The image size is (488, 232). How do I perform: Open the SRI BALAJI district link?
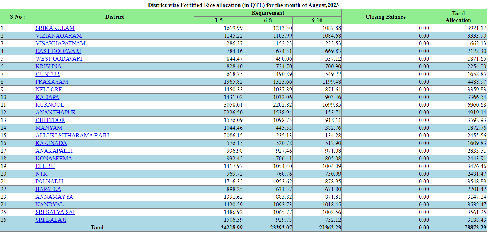[51, 220]
